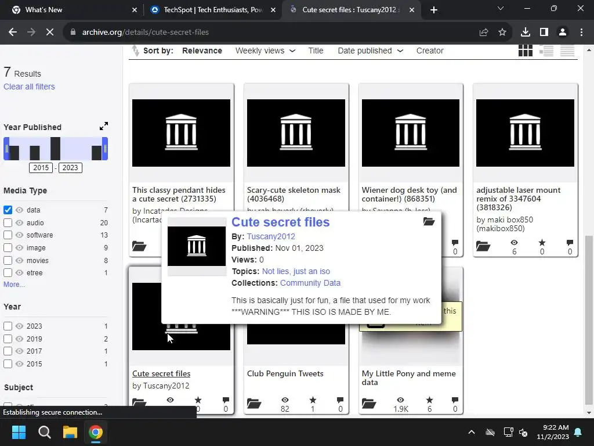Check the movies media type checkbox
Screen dimensions: 594x446
point(8,260)
